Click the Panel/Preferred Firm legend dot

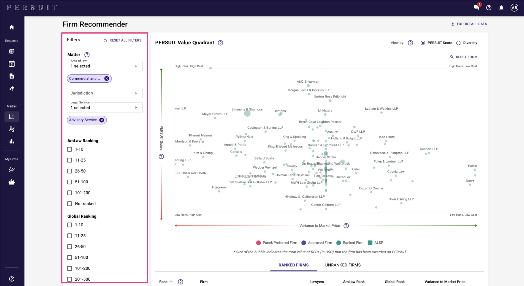point(259,243)
